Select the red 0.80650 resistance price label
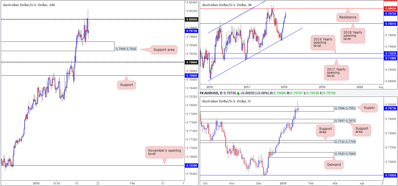This screenshot has width=398, height=186. tap(391, 9)
